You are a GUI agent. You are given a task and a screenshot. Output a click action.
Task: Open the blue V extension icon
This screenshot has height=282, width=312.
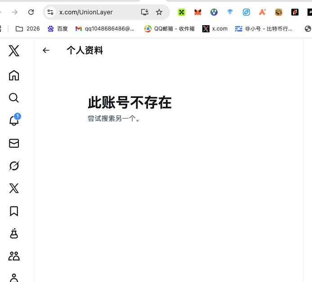tap(214, 12)
